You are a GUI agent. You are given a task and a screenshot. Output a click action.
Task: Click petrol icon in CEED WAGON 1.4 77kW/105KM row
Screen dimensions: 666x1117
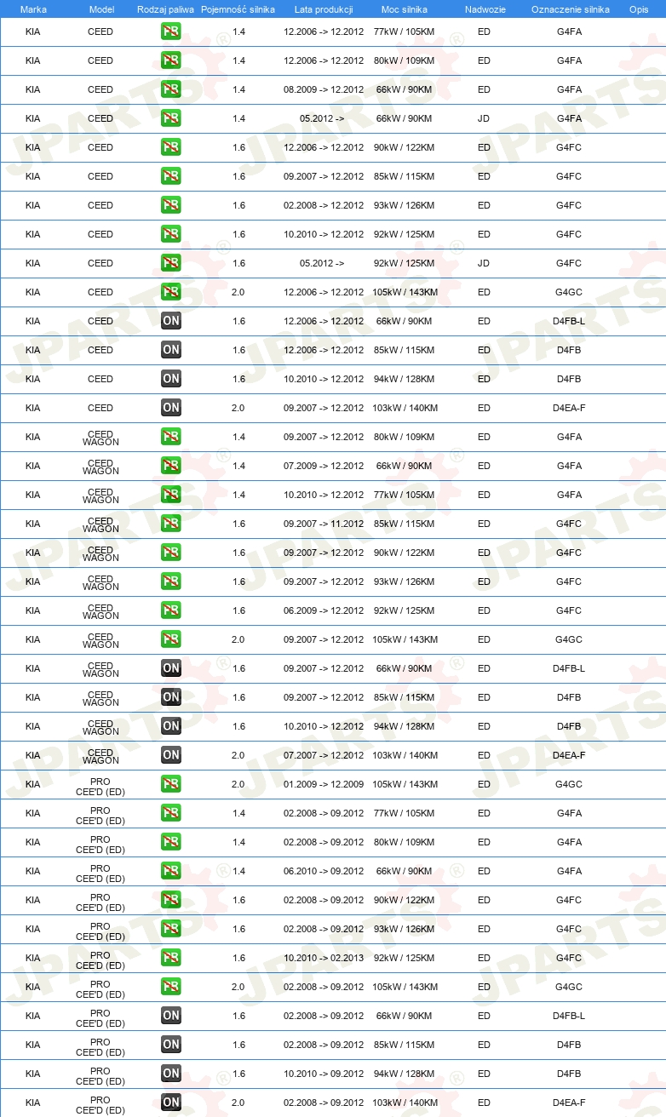click(x=170, y=495)
